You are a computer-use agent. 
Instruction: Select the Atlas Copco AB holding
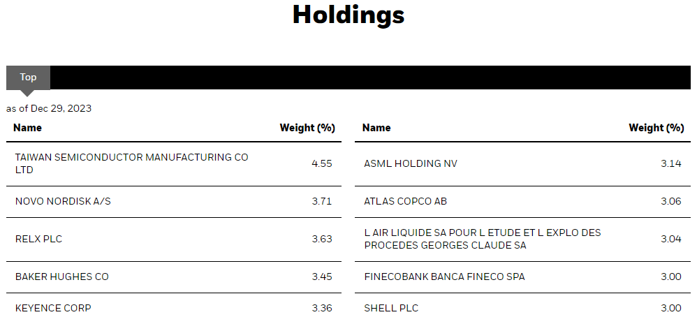coord(406,201)
